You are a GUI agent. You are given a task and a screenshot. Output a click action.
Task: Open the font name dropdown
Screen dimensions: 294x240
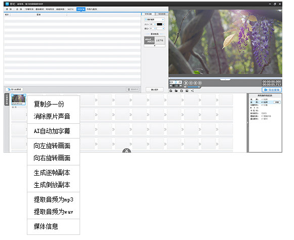click(155, 19)
